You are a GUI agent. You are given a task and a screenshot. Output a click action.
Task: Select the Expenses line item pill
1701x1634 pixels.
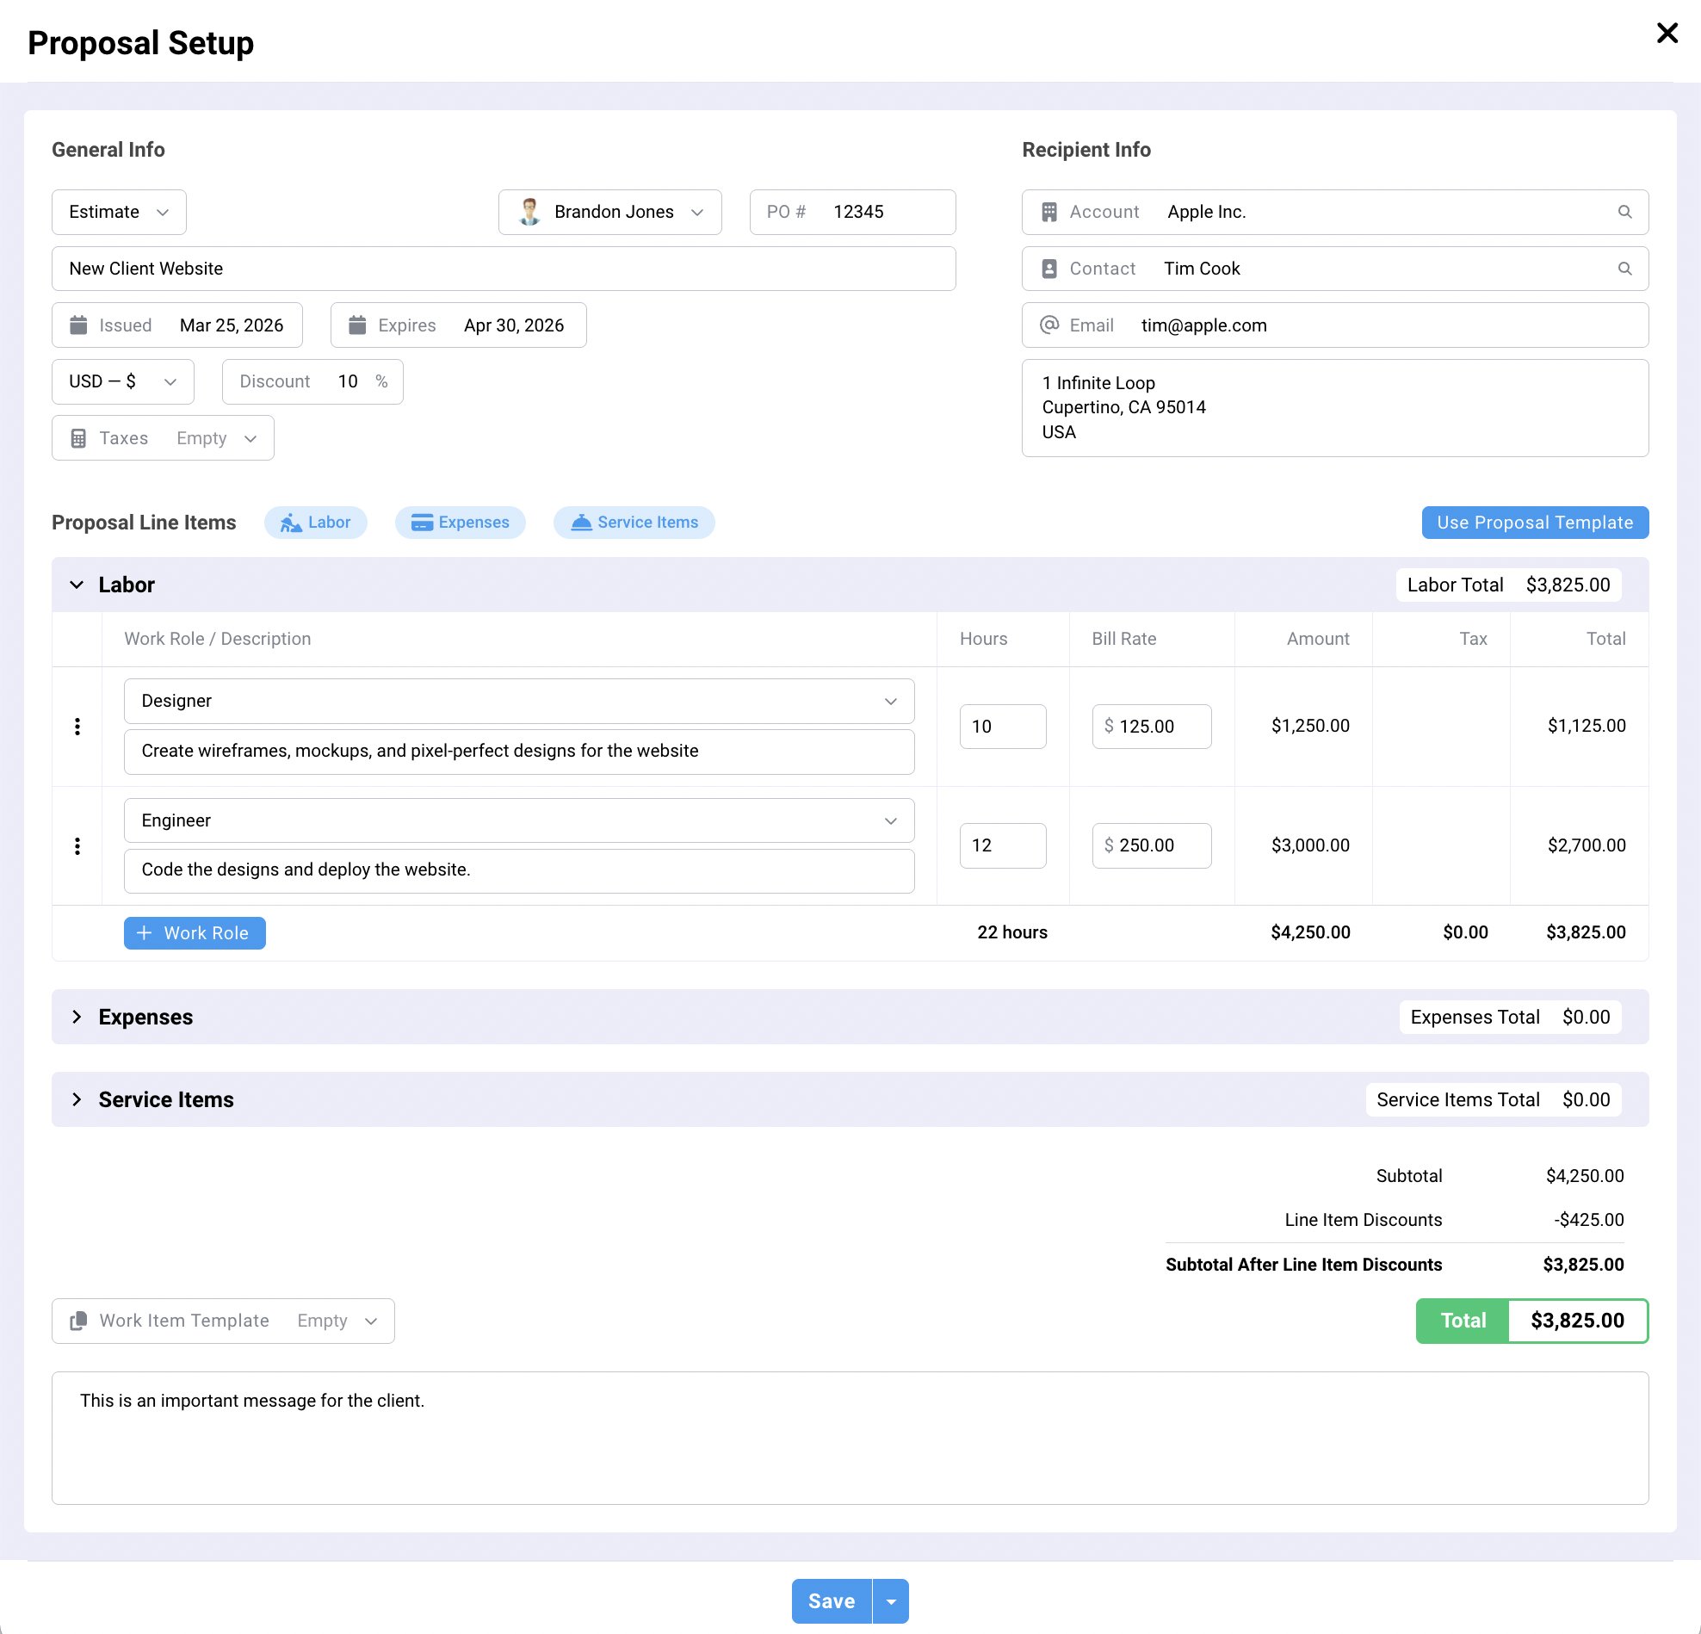point(460,523)
